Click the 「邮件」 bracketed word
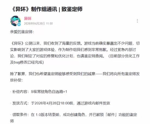The image size is (150, 124). (x=111, y=115)
